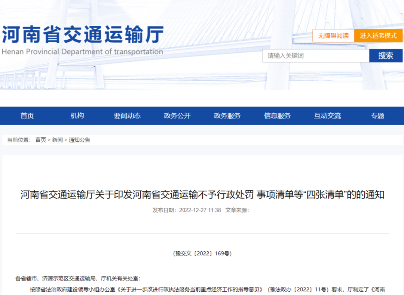Go to 首页 in the navigation bar

(x=27, y=116)
